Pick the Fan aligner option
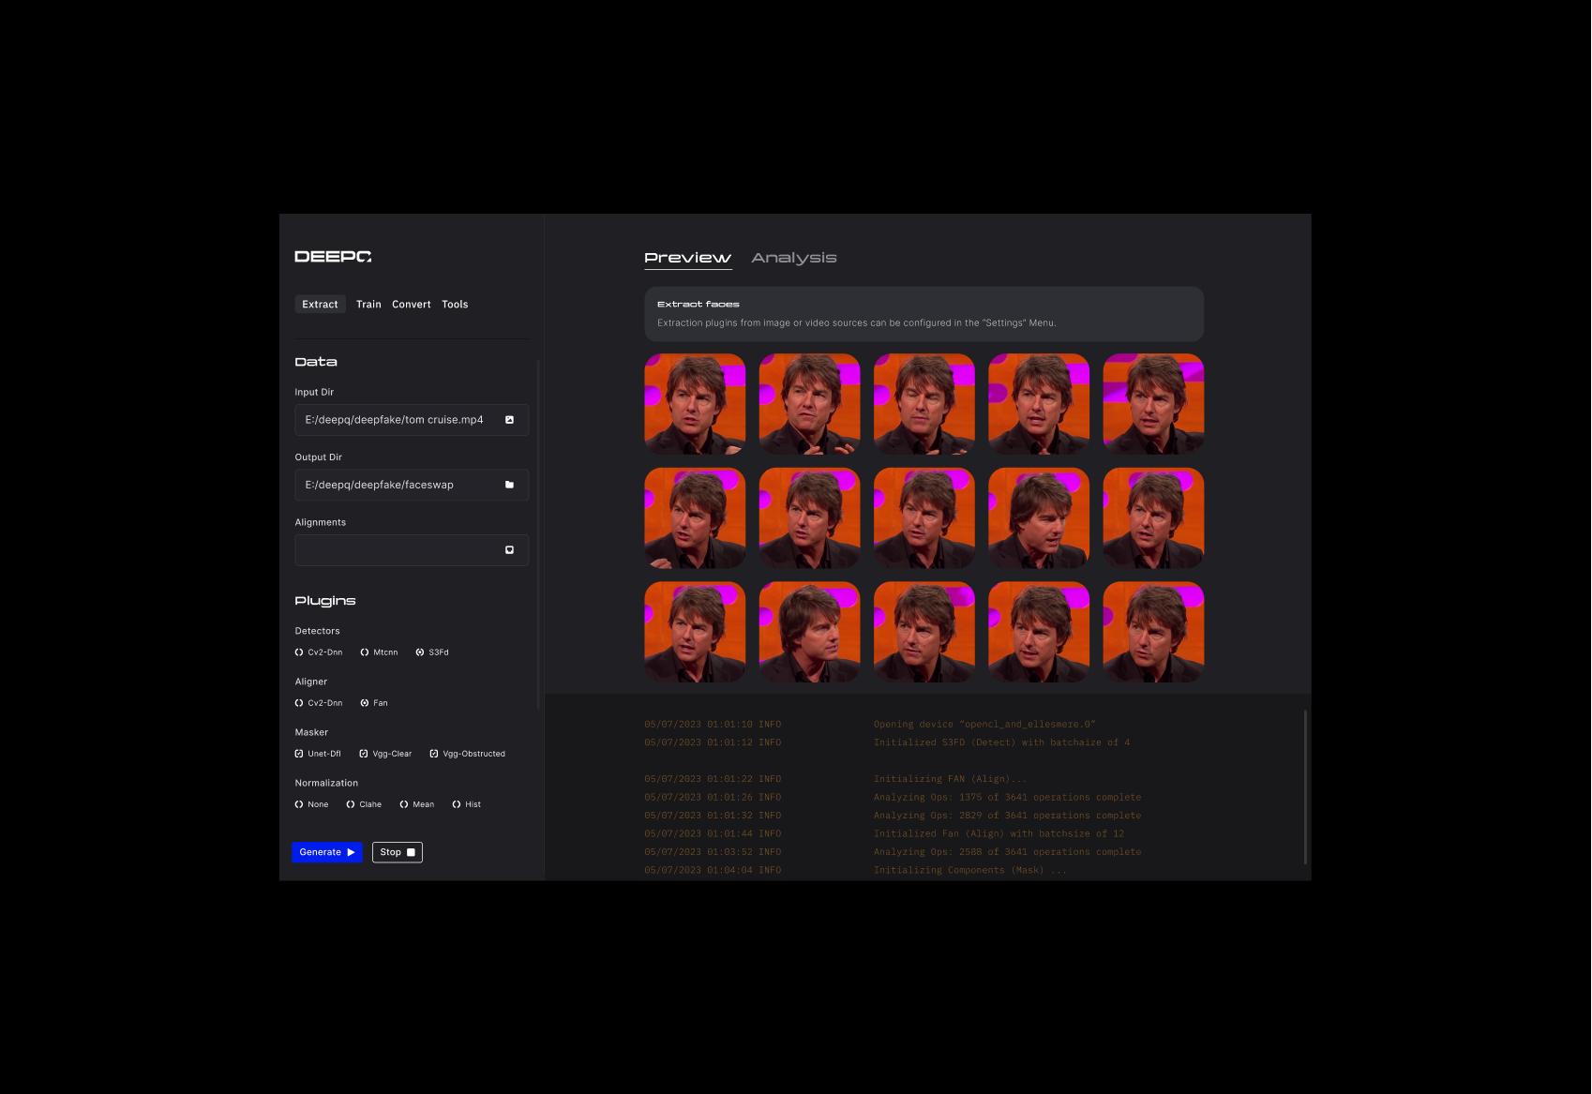 [x=365, y=703]
